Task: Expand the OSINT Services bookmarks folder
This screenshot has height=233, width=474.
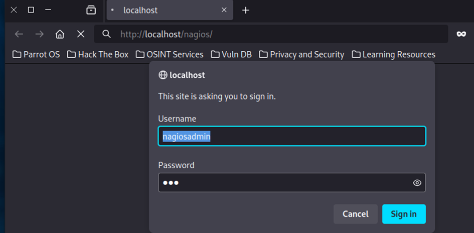Action: click(169, 54)
